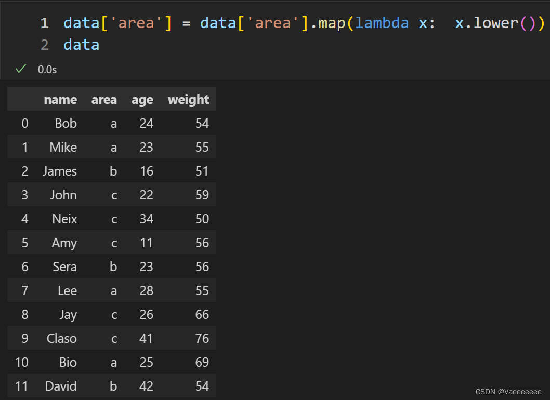Viewport: 550px width, 400px height.
Task: Select the cell containing 'Bob'
Action: (x=66, y=124)
